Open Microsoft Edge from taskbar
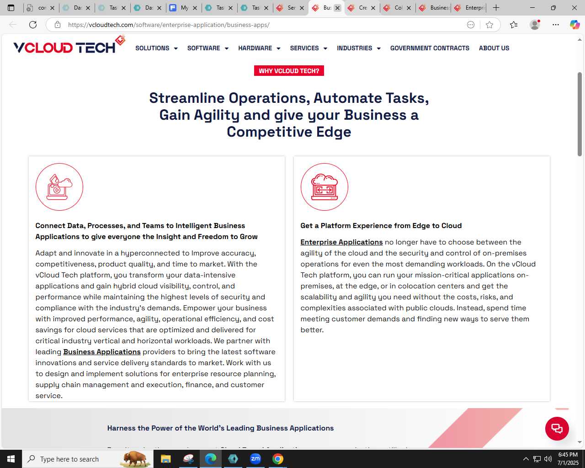 tap(211, 459)
